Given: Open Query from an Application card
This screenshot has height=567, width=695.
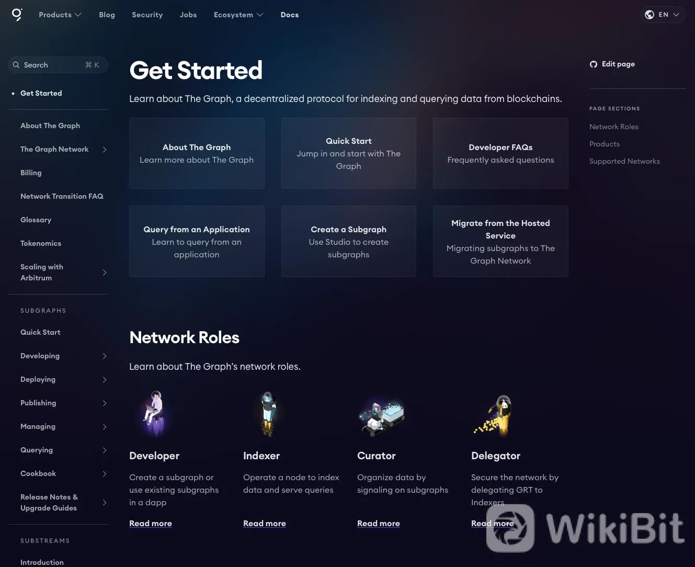Looking at the screenshot, I should tap(197, 241).
